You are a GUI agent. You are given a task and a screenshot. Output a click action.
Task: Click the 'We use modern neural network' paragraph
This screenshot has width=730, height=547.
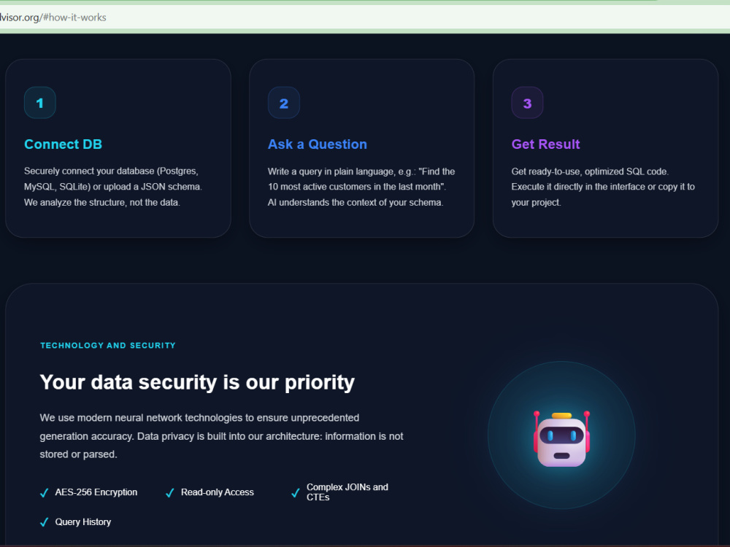[222, 436]
